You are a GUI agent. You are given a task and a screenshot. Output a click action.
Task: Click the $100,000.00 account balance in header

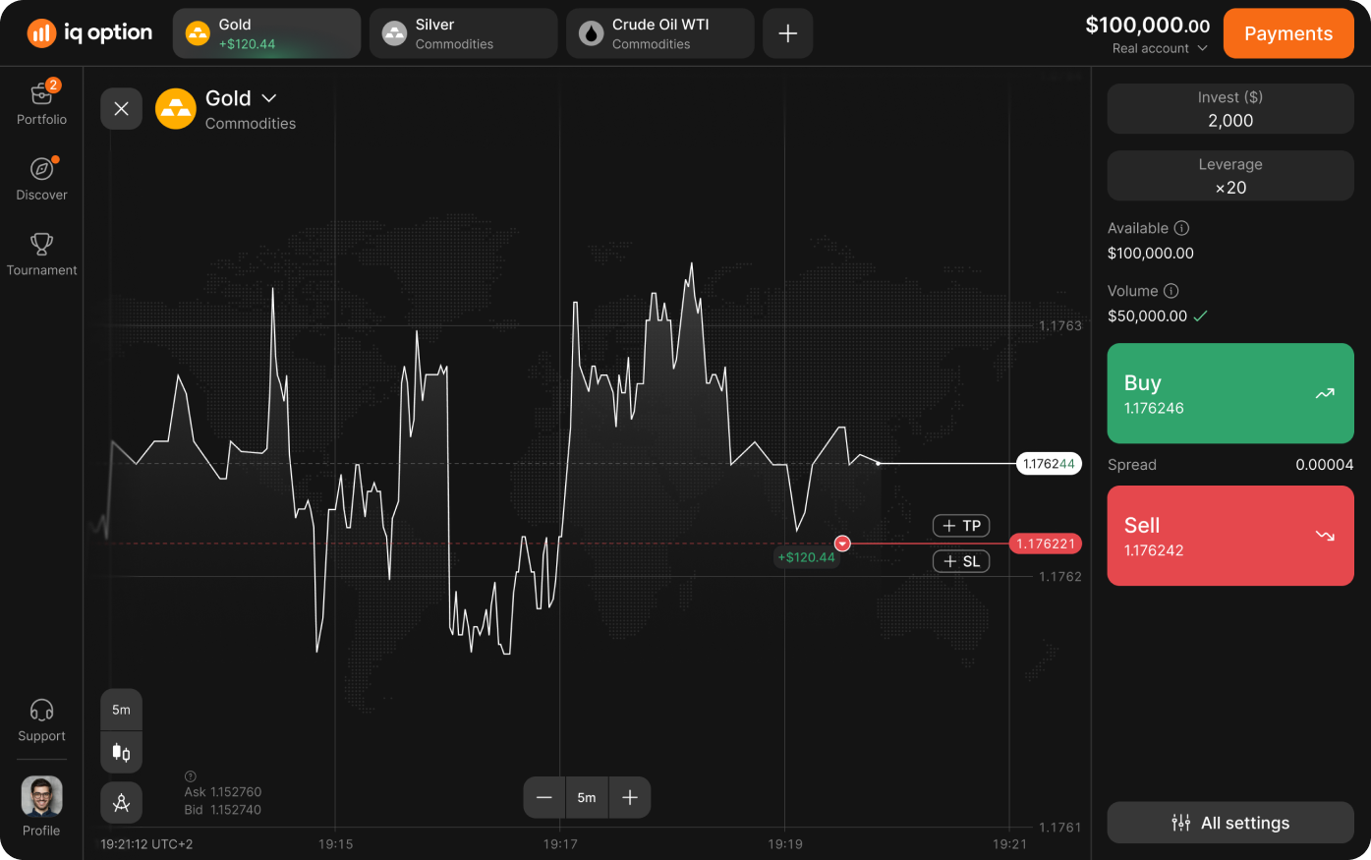pyautogui.click(x=1147, y=26)
